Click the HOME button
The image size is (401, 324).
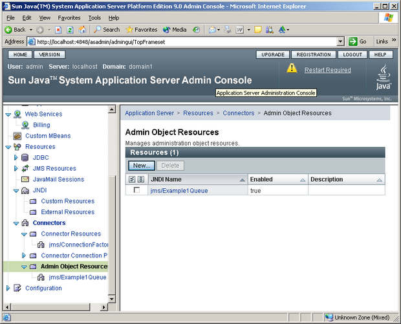point(20,54)
